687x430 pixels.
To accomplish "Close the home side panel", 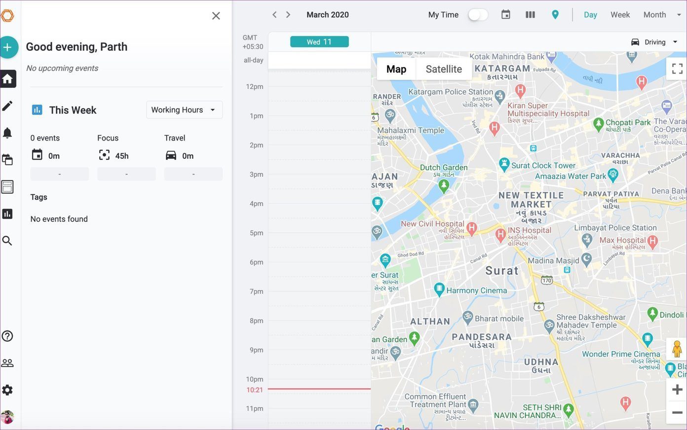I will (x=216, y=16).
